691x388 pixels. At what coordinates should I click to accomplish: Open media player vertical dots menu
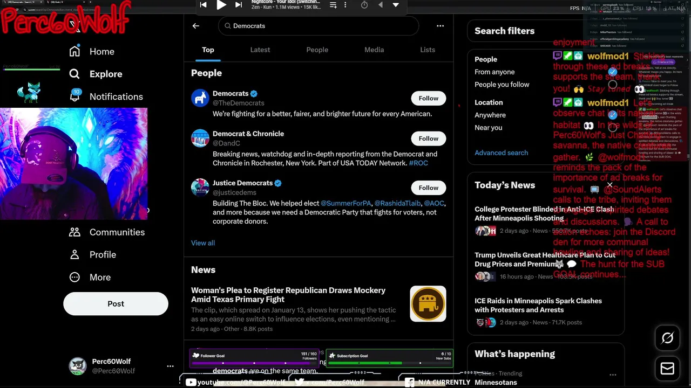[345, 5]
